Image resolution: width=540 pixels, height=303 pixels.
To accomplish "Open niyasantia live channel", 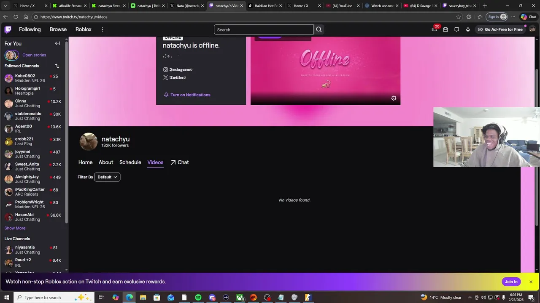I will pyautogui.click(x=33, y=250).
